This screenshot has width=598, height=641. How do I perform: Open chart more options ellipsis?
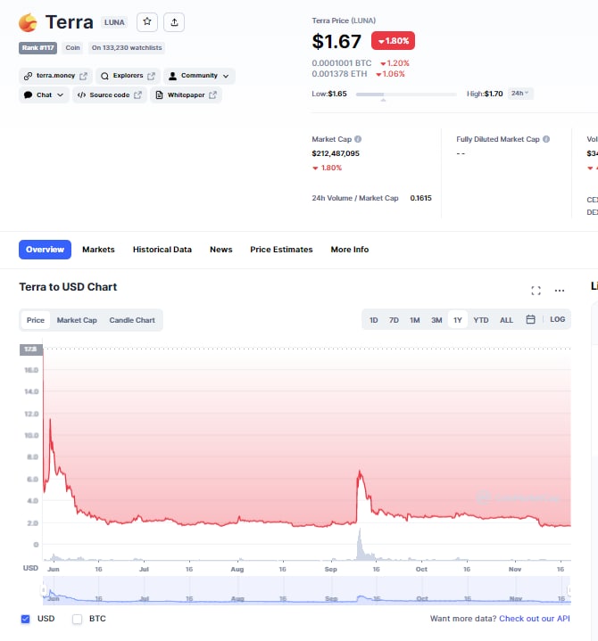560,291
